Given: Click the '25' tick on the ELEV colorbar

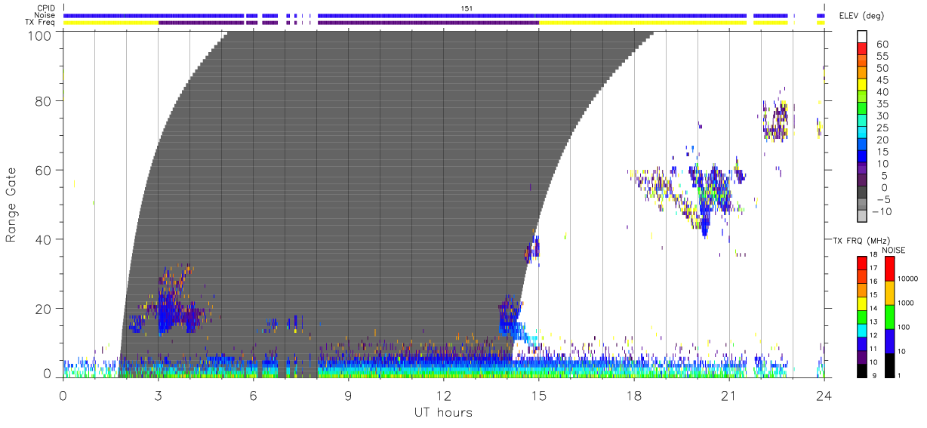Looking at the screenshot, I should click(882, 128).
